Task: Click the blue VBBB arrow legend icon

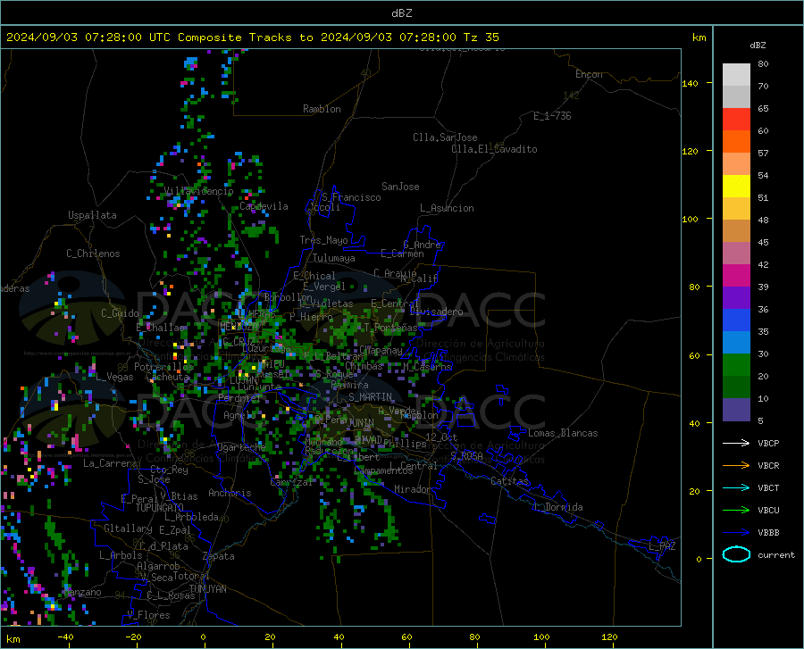Action: tap(736, 533)
